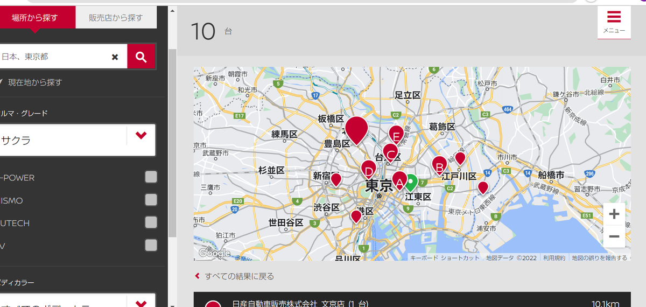Toggle the NISMO checkbox
Image resolution: width=646 pixels, height=307 pixels.
click(x=151, y=200)
